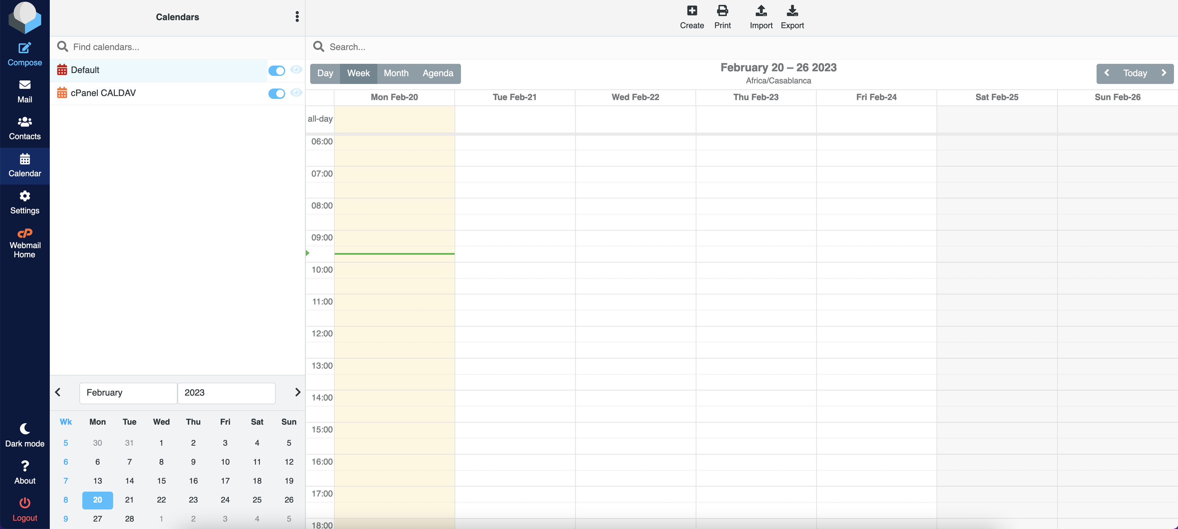1178x529 pixels.
Task: Go to Webmail Home
Action: pyautogui.click(x=24, y=242)
